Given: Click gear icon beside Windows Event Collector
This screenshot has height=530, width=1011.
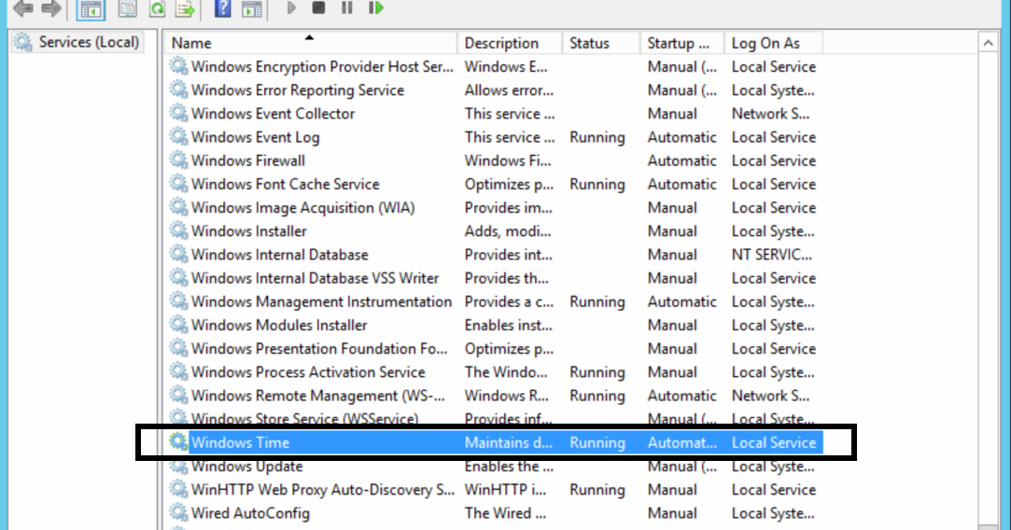Looking at the screenshot, I should 178,113.
